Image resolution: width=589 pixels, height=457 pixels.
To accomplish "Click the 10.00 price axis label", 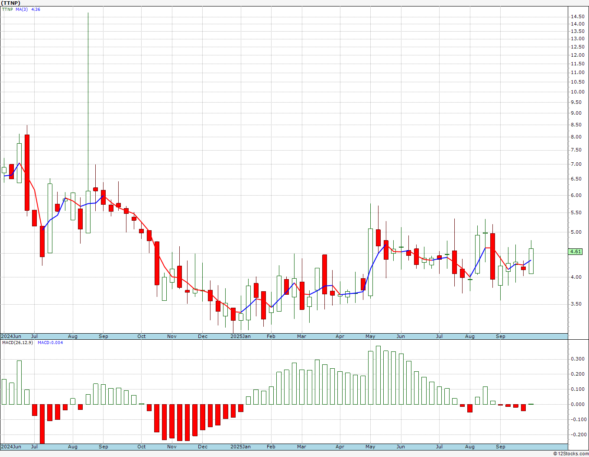I will tap(577, 92).
